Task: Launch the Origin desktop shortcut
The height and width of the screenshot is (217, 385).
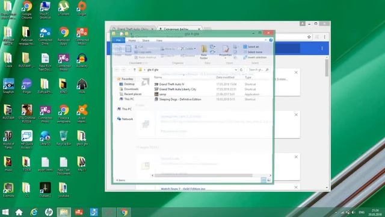Action: [x=82, y=8]
